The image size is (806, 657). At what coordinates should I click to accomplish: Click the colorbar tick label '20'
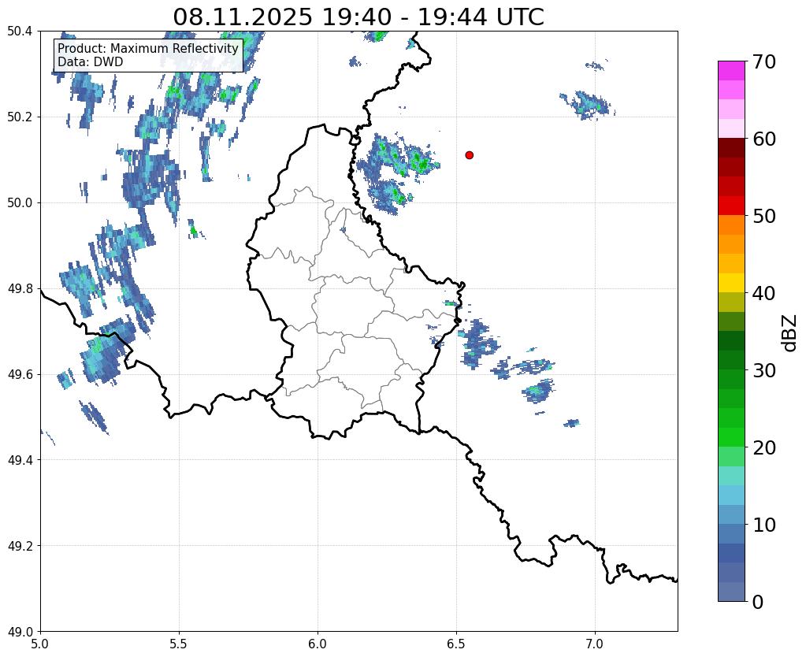(x=764, y=447)
